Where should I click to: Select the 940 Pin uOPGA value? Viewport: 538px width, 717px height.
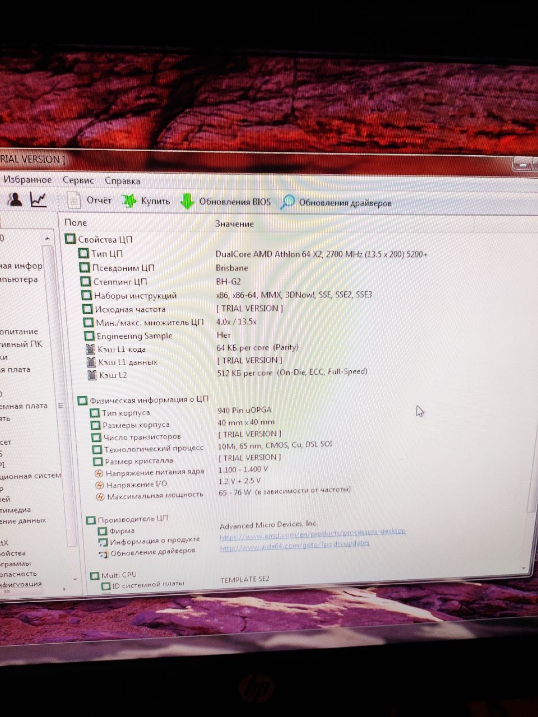244,410
